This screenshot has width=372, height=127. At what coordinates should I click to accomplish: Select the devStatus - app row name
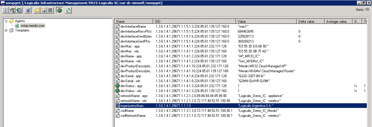coord(131,86)
